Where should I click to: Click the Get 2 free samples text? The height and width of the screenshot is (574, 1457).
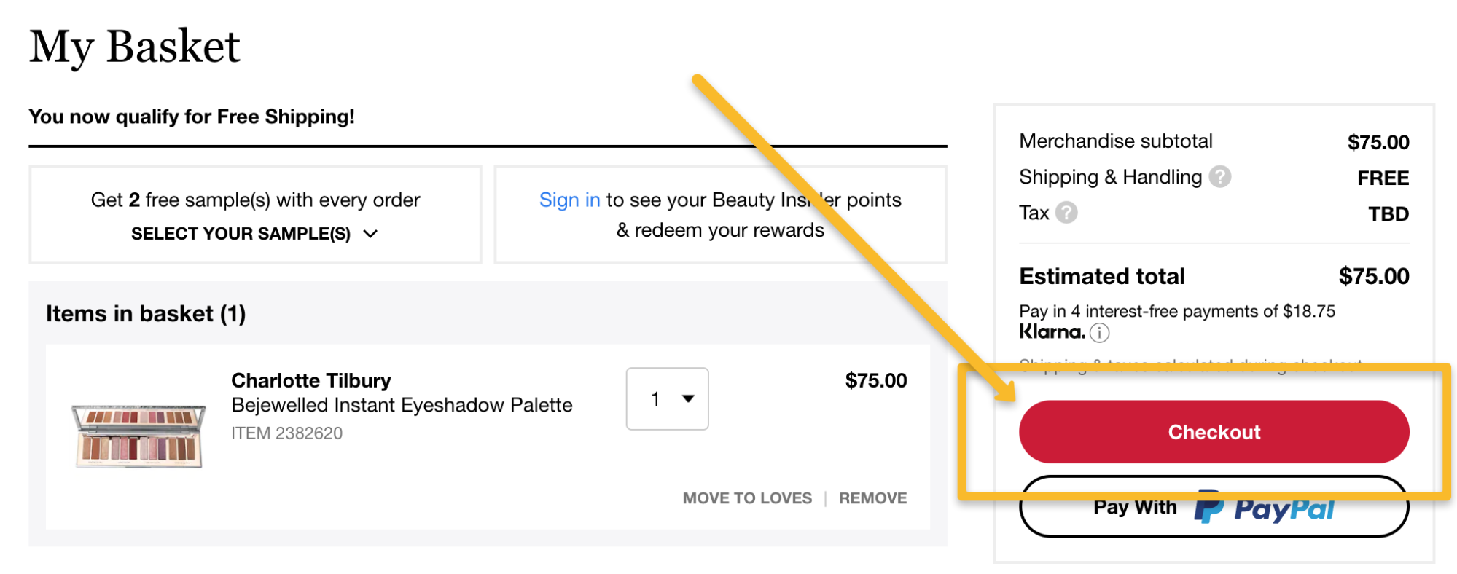click(255, 200)
